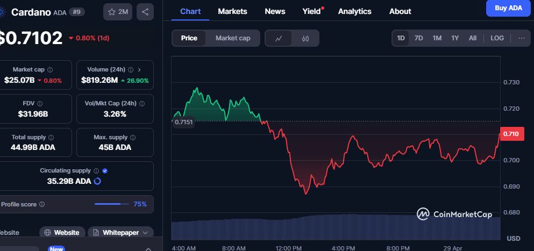Open the info icon beside Market cap
The image size is (534, 251).
50,70
